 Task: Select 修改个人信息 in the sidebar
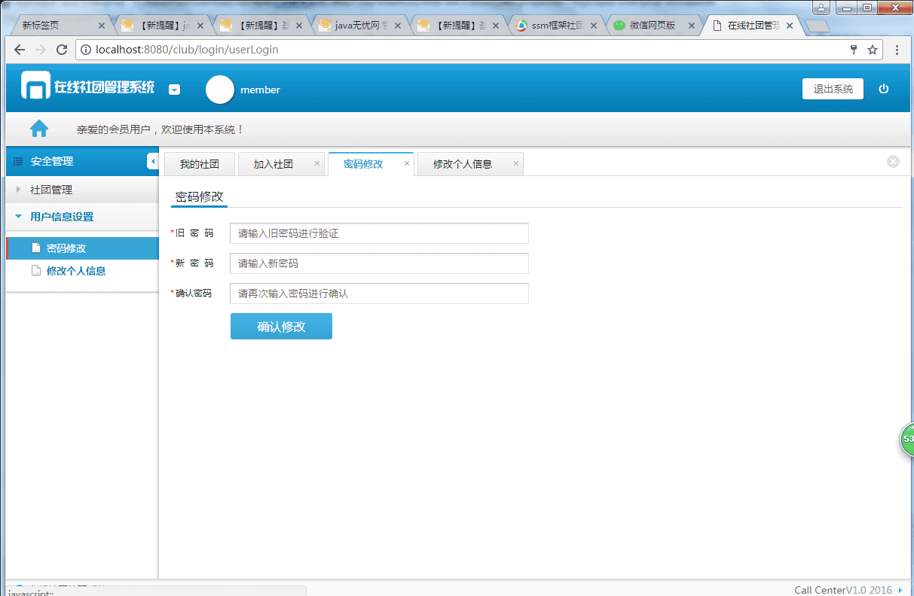coord(75,271)
